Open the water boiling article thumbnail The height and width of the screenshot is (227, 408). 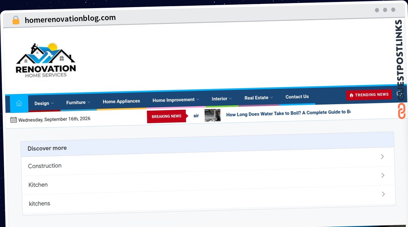click(x=213, y=115)
